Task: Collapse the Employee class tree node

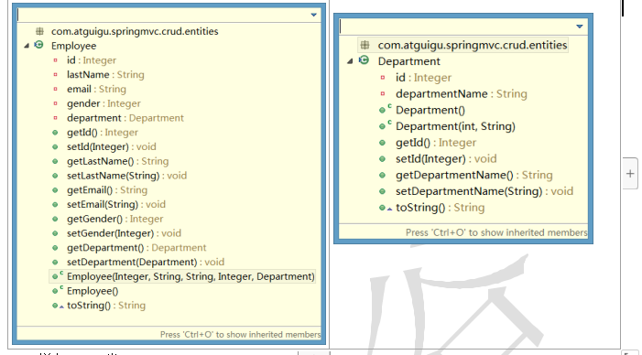Action: coord(27,46)
